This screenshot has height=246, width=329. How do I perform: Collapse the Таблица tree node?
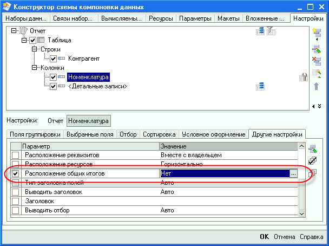pos(24,41)
